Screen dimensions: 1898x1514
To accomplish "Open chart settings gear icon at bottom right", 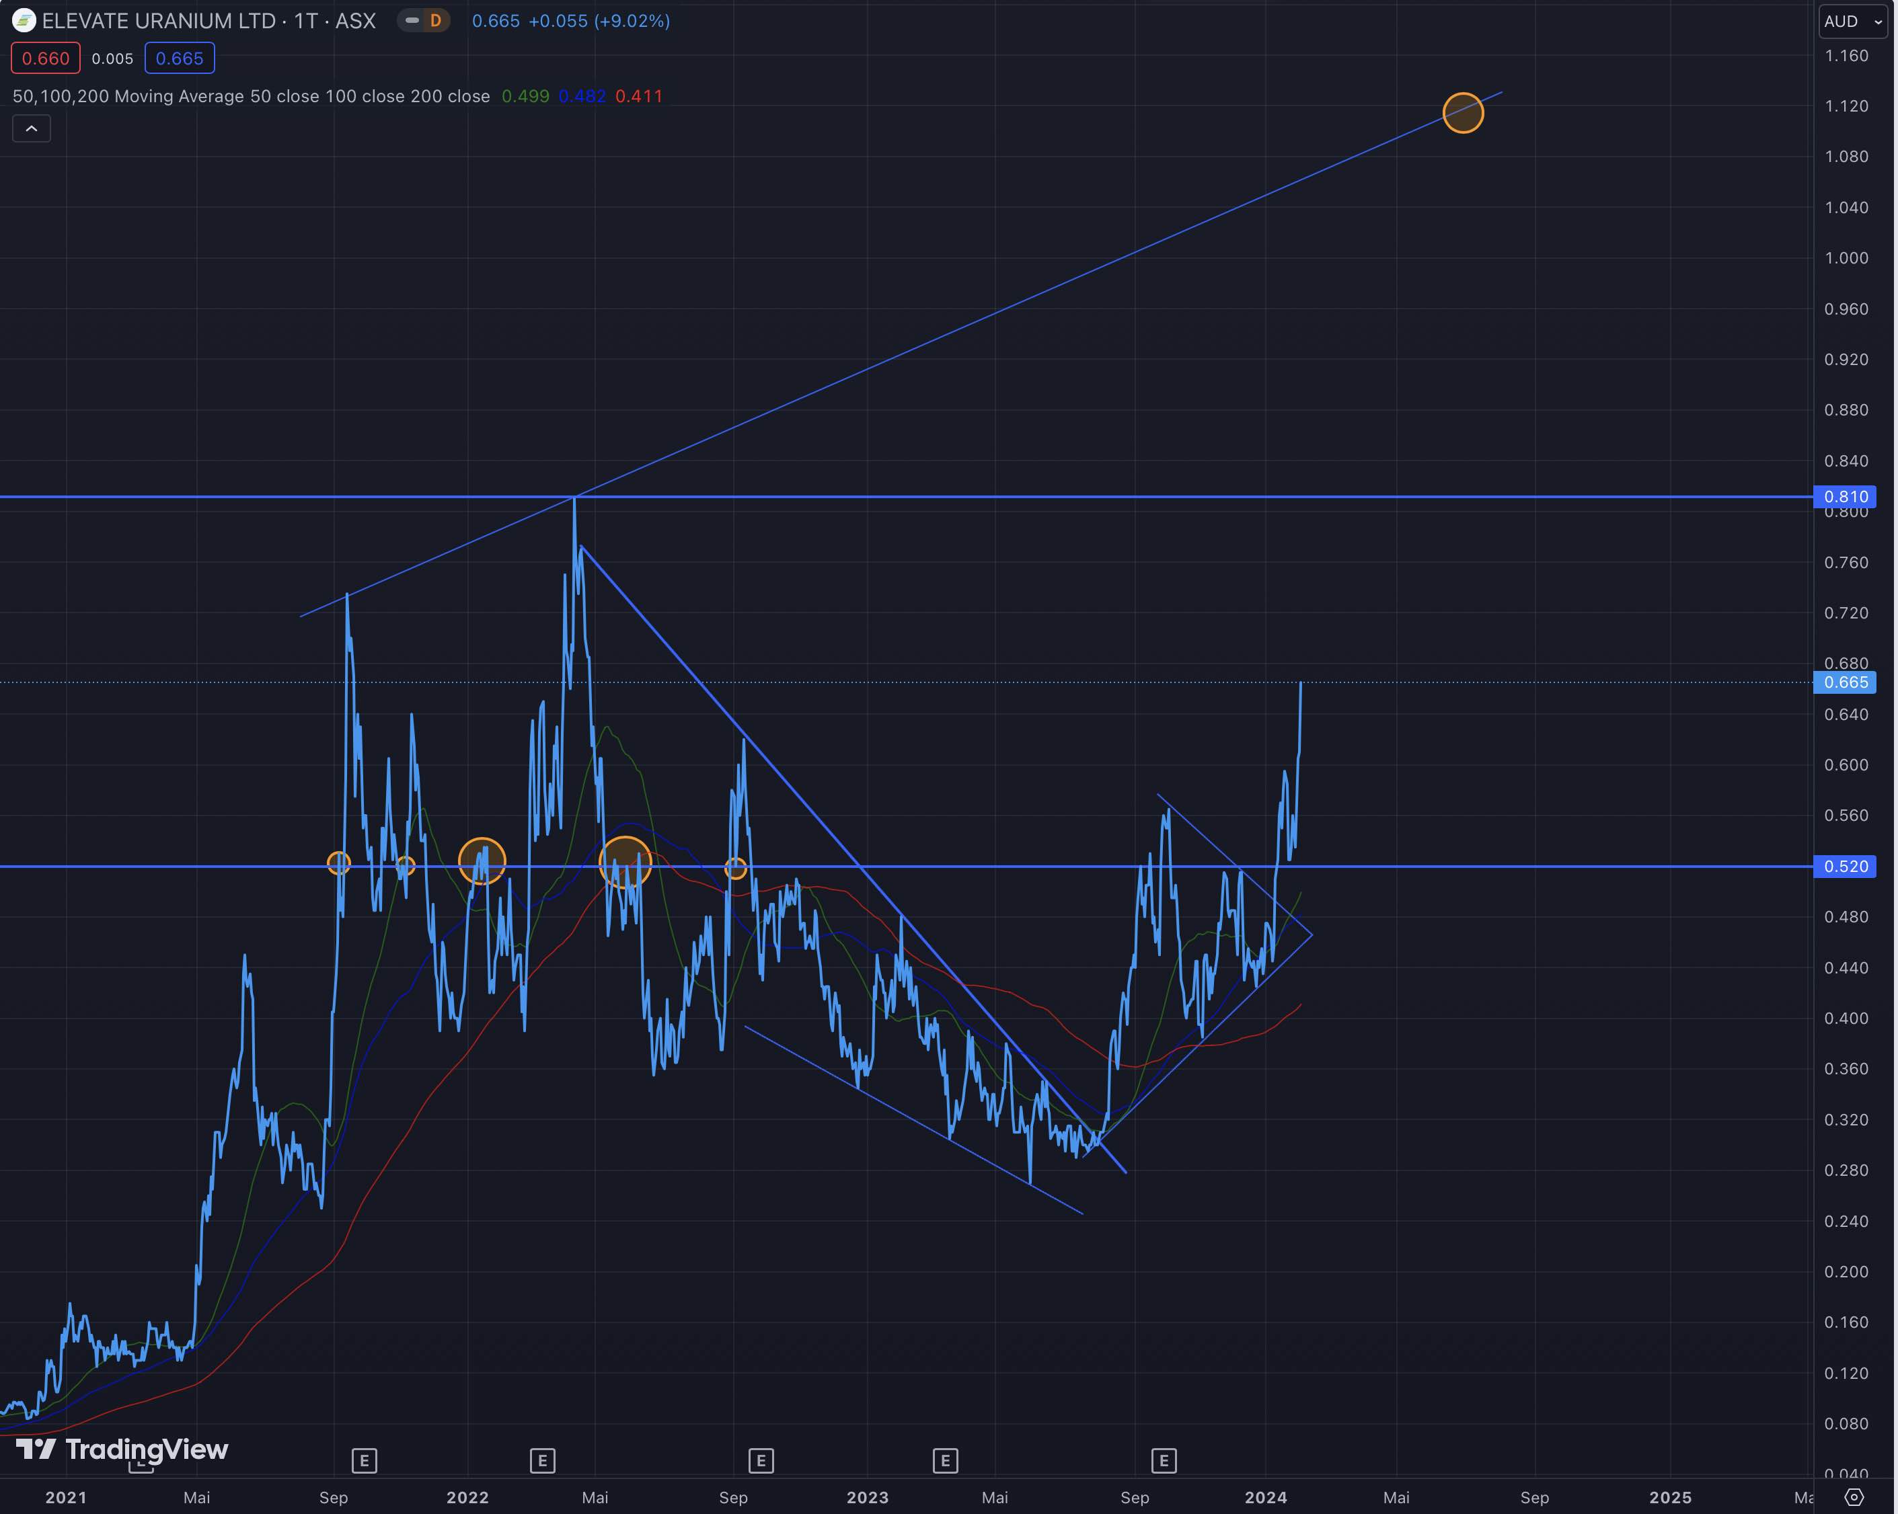I will coord(1854,1497).
